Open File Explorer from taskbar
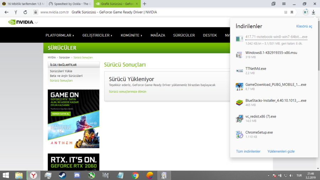Image resolution: width=320 pixels, height=180 pixels. (19, 175)
